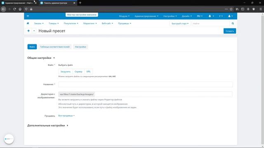Click the storefront cart icon in blue bar

click(x=28, y=16)
